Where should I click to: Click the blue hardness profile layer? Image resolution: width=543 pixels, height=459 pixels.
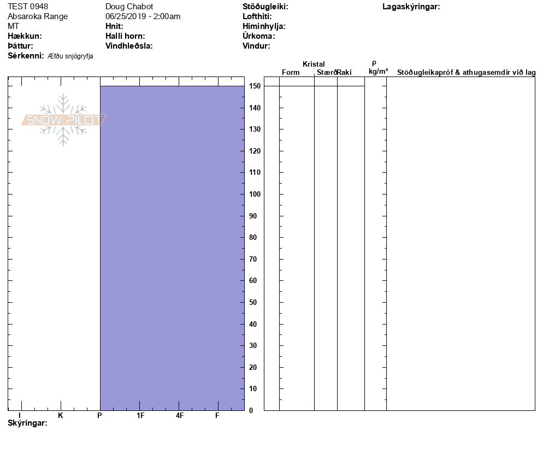point(172,248)
